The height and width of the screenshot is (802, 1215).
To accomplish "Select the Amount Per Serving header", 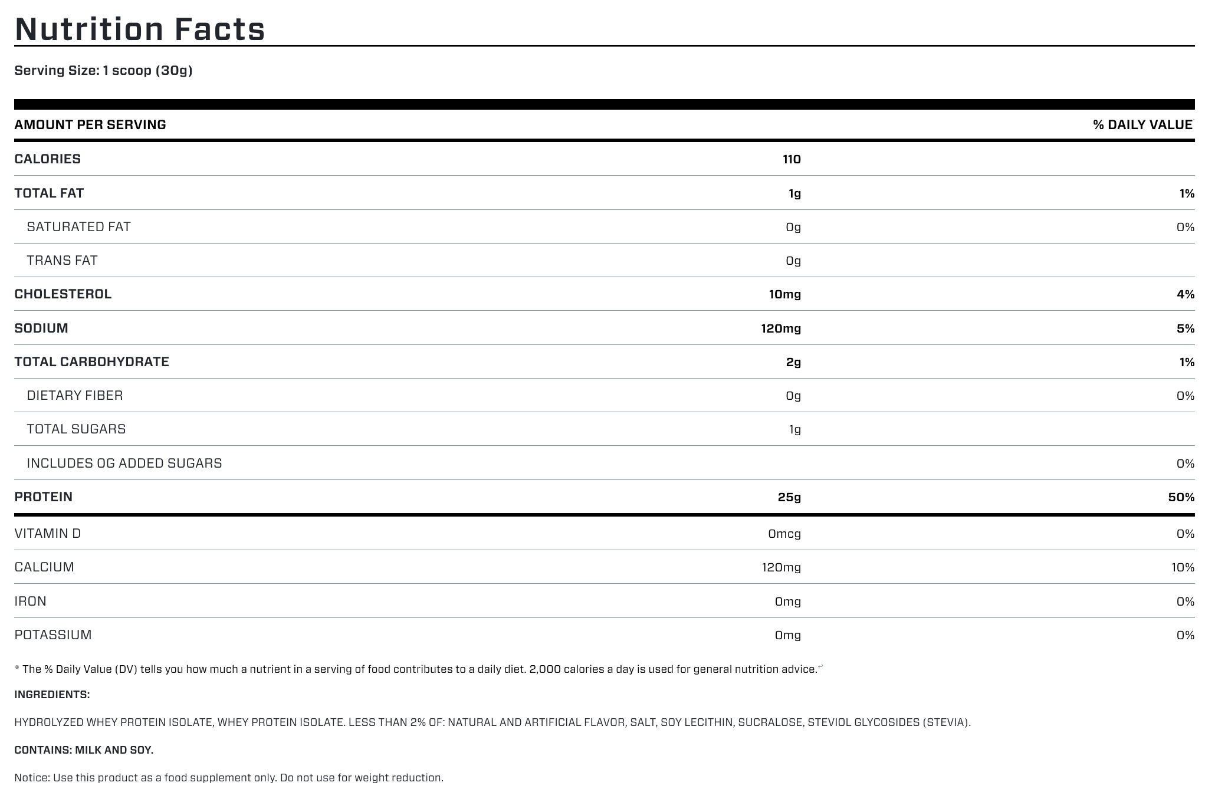I will pyautogui.click(x=90, y=125).
